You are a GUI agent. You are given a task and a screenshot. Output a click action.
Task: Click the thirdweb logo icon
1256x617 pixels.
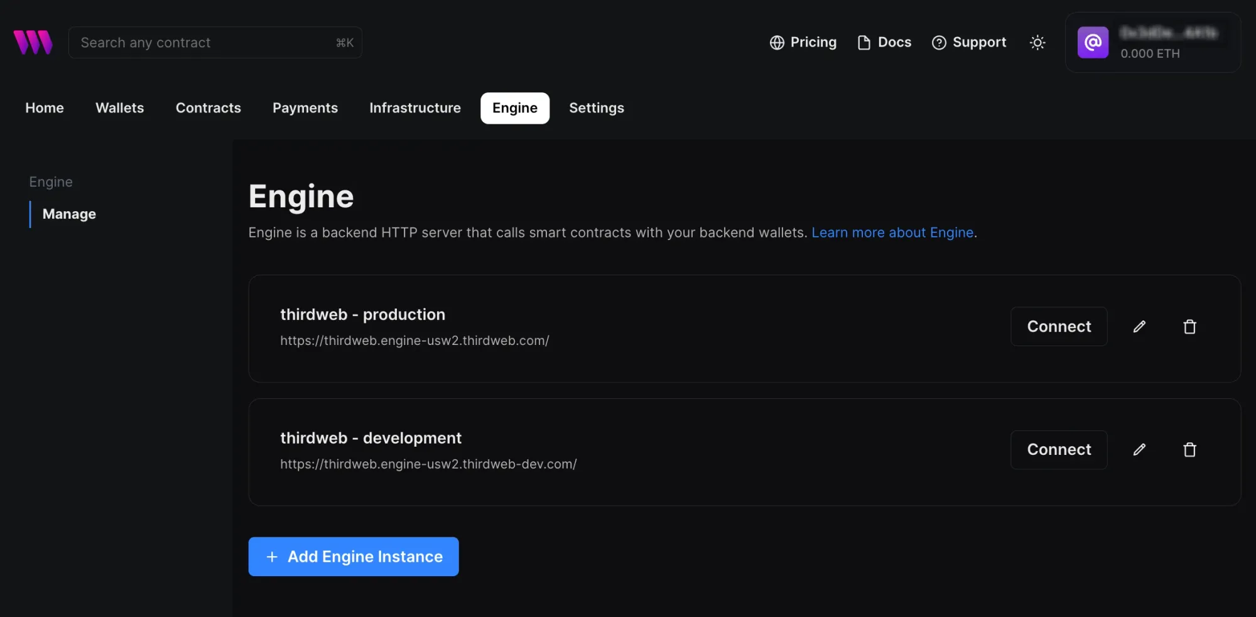33,42
